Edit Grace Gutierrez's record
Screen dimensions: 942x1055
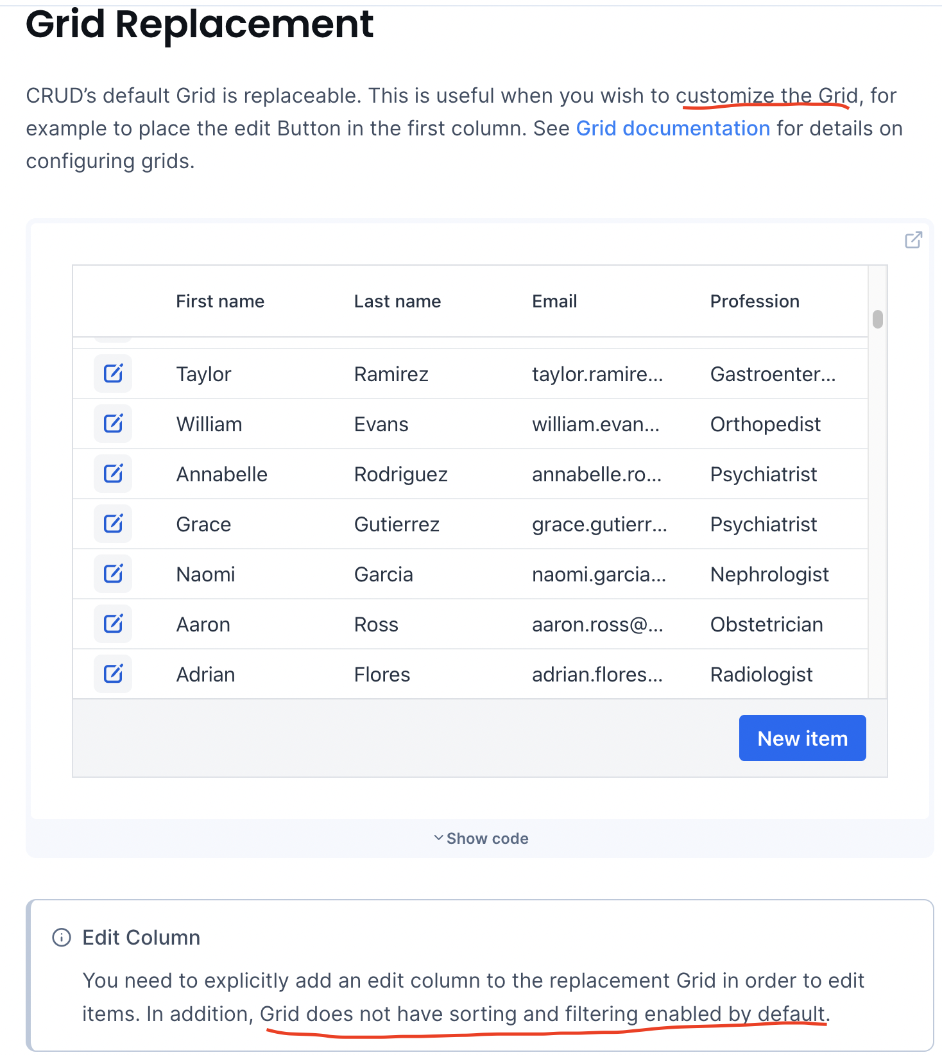click(x=112, y=524)
